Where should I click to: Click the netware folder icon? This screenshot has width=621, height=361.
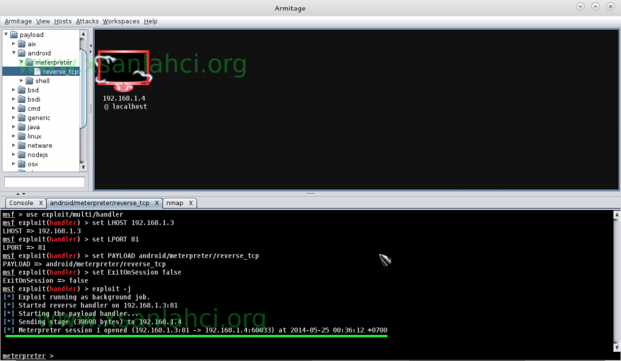22,146
